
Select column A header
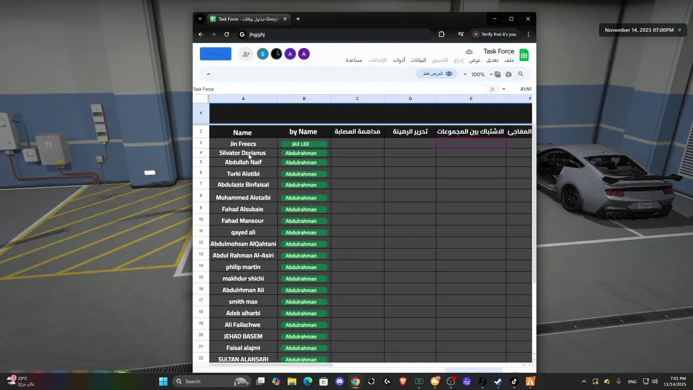click(243, 99)
